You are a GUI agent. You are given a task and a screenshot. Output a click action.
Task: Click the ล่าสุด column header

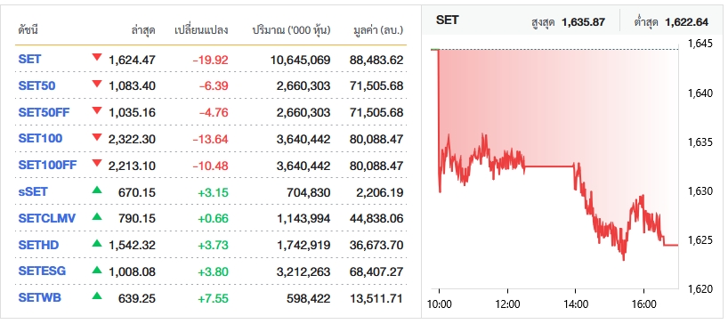pyautogui.click(x=143, y=30)
